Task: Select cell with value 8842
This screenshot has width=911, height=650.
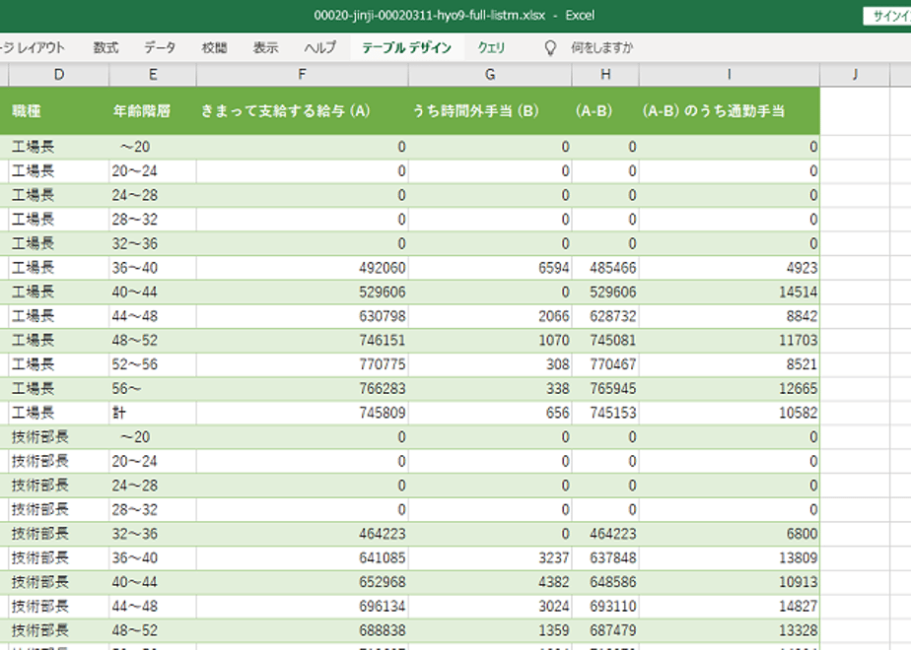Action: click(x=730, y=316)
